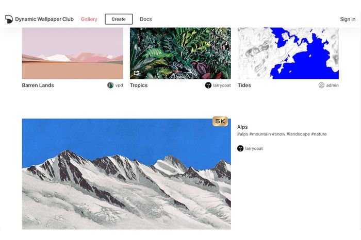Click the Dynamic Wallpaper Club logo icon
361x240 pixels.
coord(9,19)
